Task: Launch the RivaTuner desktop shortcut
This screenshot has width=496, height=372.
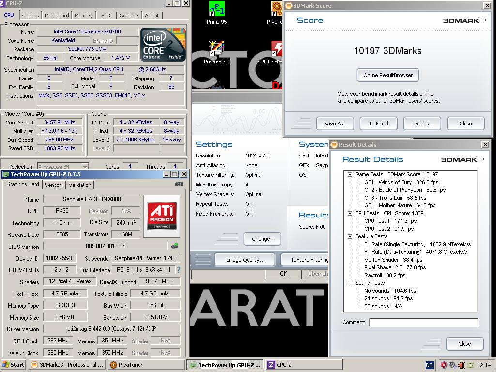Action: point(276,13)
